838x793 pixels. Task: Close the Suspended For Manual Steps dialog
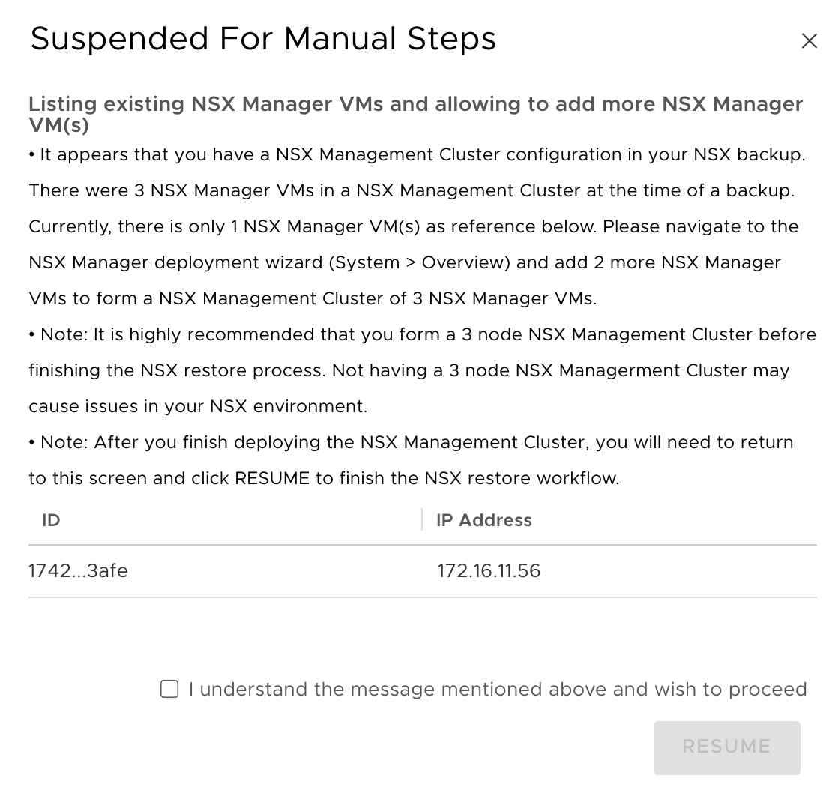809,41
